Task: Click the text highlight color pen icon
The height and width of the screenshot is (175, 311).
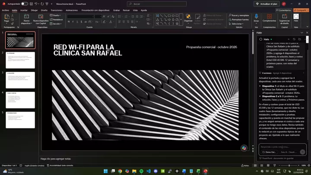Action: tap(105, 22)
